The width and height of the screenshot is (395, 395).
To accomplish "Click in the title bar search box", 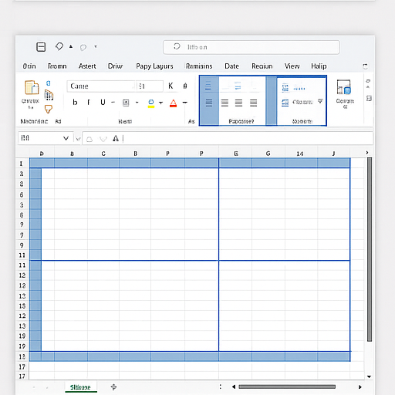I will (252, 47).
